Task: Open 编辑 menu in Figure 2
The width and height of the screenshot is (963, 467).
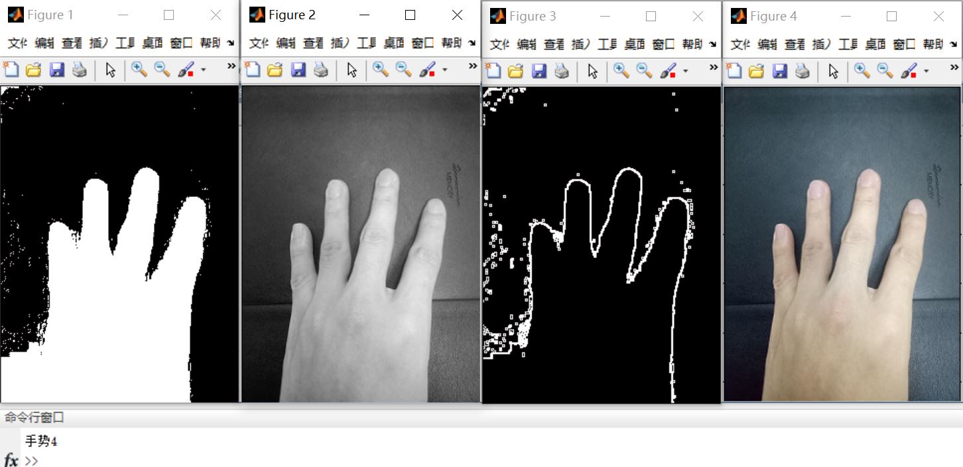Action: [x=286, y=43]
